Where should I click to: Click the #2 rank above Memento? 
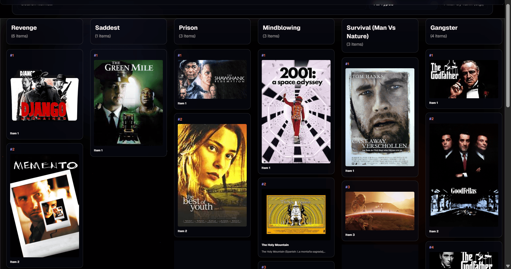[12, 149]
